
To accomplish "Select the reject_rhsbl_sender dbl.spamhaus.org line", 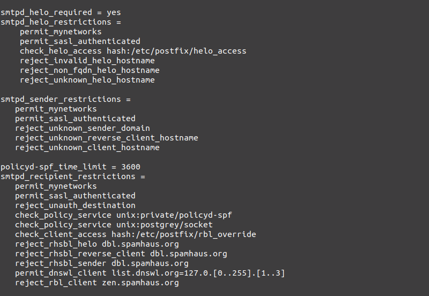I will click(x=101, y=263).
